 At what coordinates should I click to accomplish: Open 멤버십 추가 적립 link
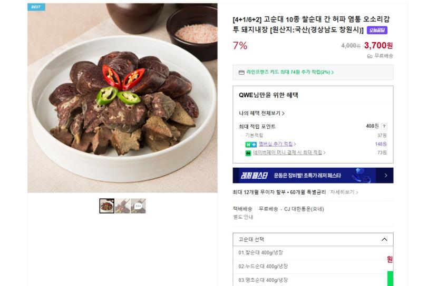click(277, 144)
